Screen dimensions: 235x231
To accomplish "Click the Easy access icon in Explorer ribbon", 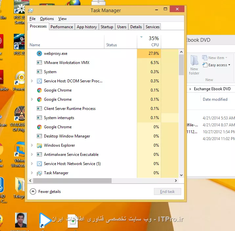I will 204,65.
